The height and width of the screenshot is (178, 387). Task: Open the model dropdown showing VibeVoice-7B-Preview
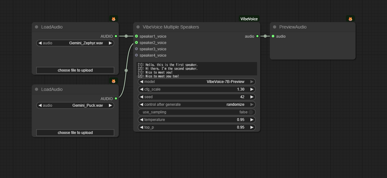tap(197, 82)
